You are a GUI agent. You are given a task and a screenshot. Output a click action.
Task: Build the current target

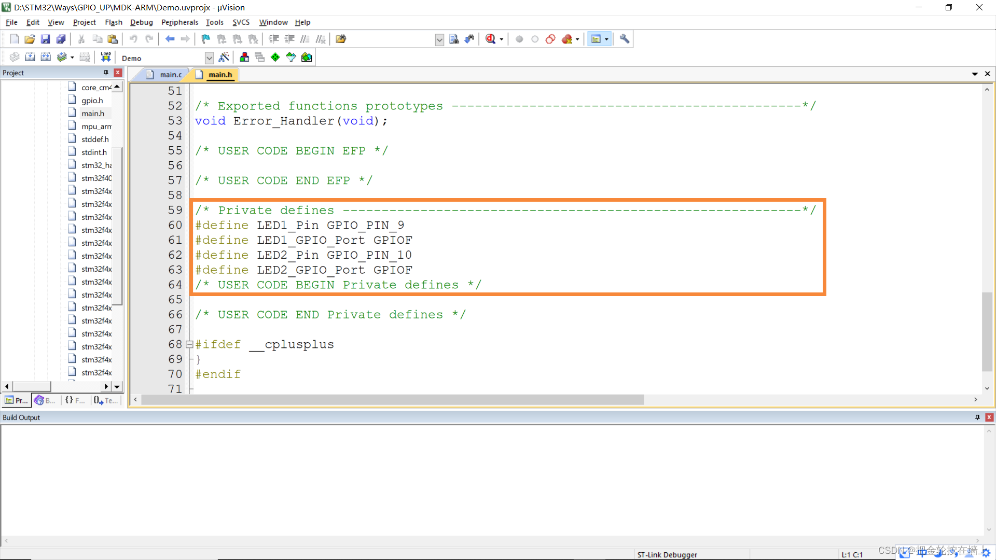[30, 57]
